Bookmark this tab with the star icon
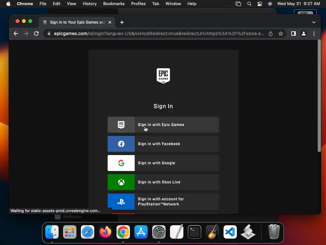326x245 pixels. click(x=281, y=33)
